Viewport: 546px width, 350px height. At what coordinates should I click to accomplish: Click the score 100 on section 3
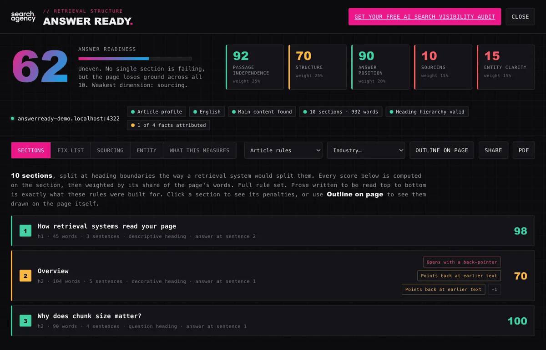tap(517, 321)
